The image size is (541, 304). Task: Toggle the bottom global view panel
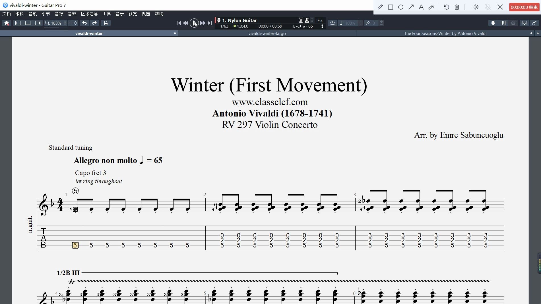[28, 23]
